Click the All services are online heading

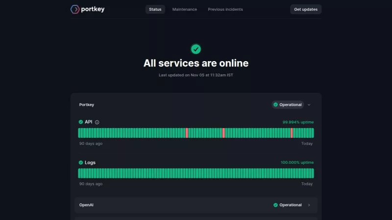click(196, 63)
